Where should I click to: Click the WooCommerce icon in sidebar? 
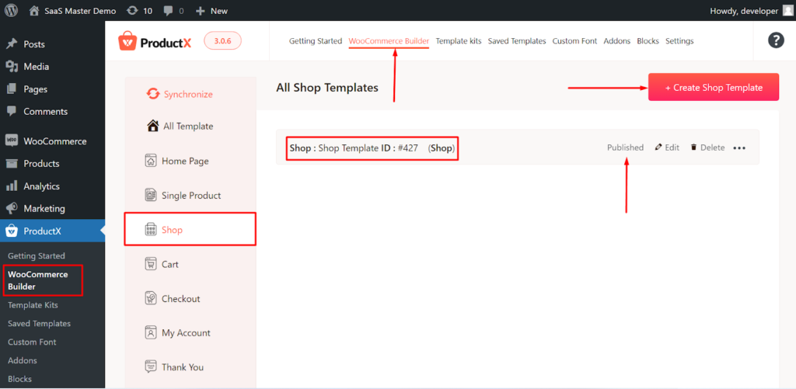[12, 141]
